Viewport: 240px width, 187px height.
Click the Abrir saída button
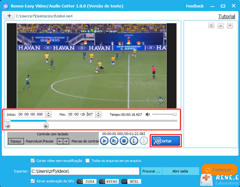pyautogui.click(x=180, y=171)
